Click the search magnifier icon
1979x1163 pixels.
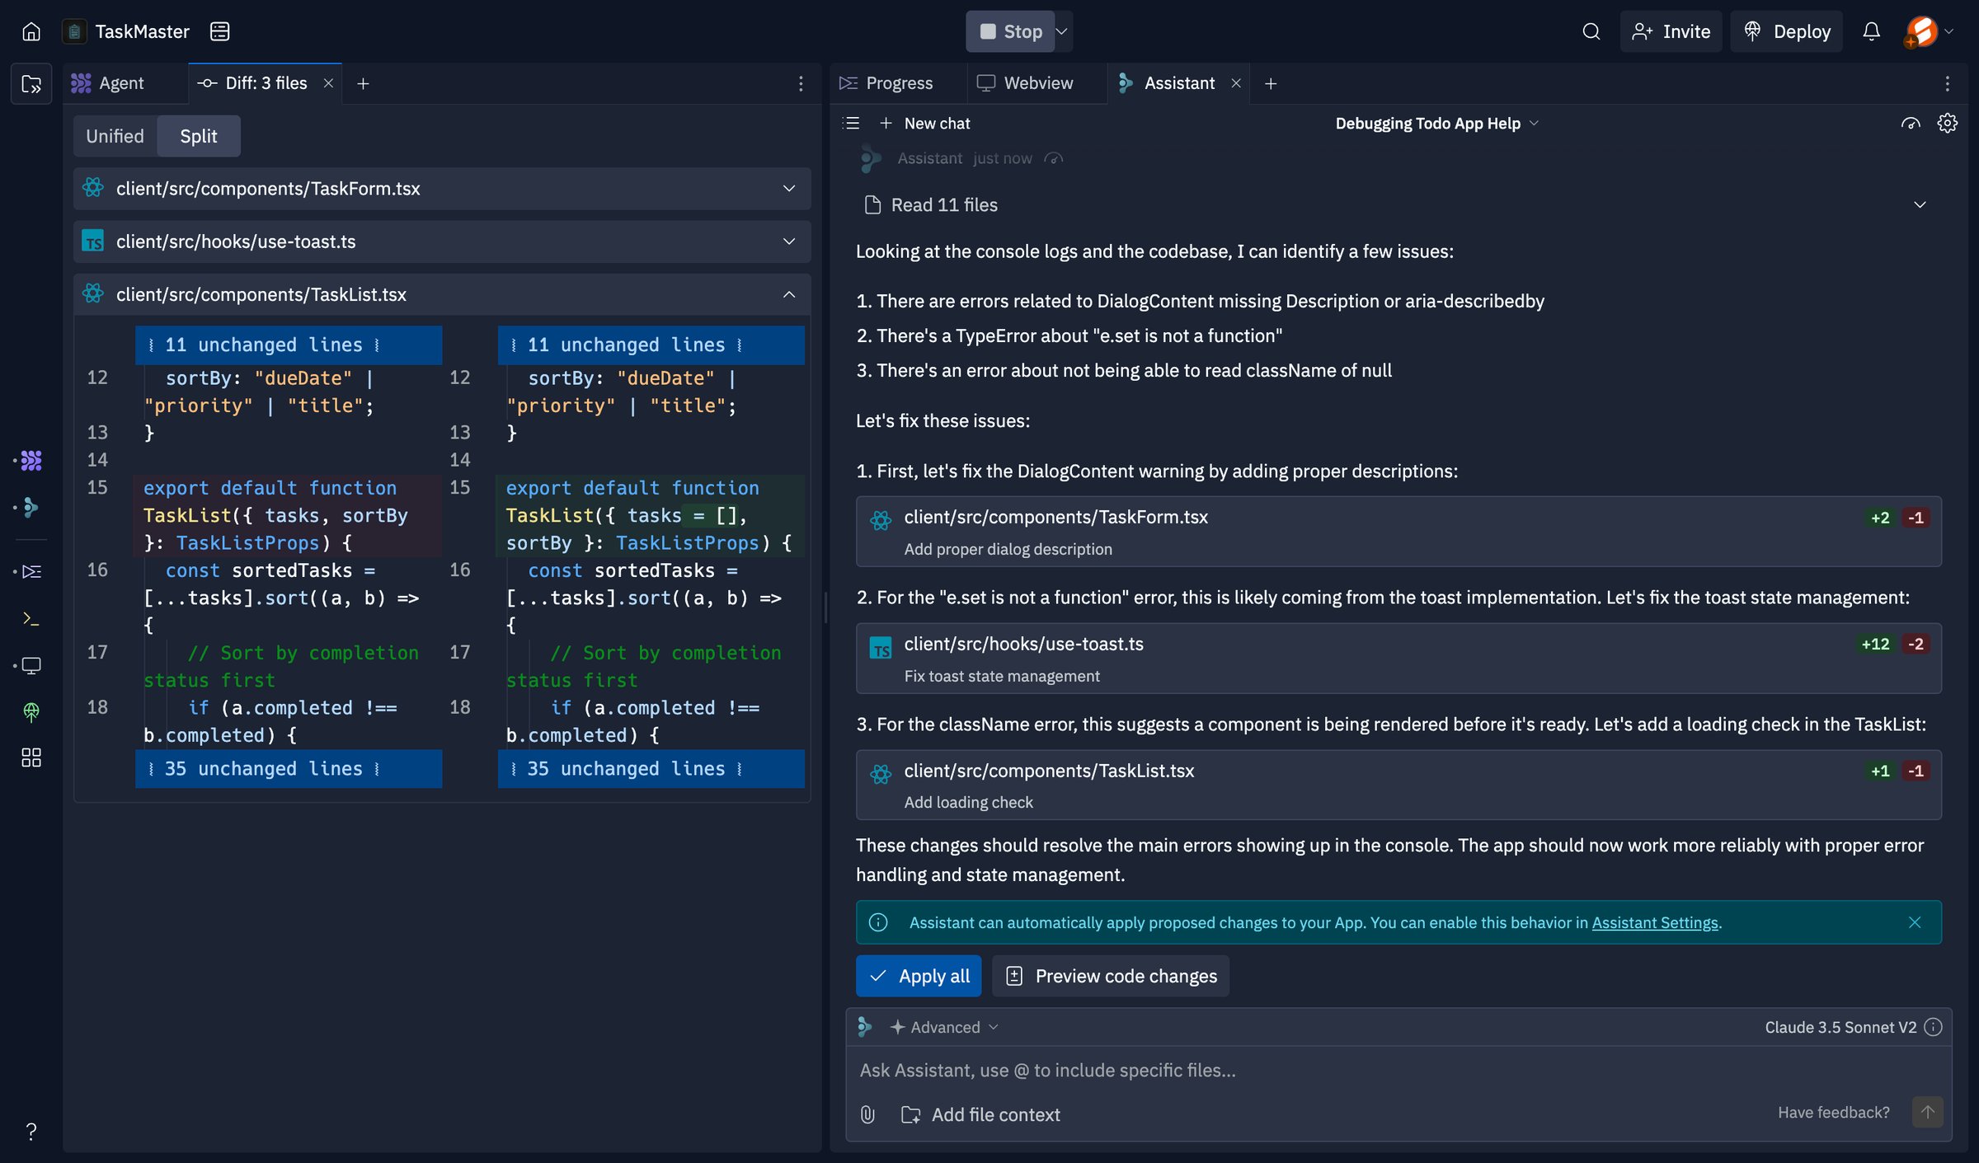(1591, 31)
